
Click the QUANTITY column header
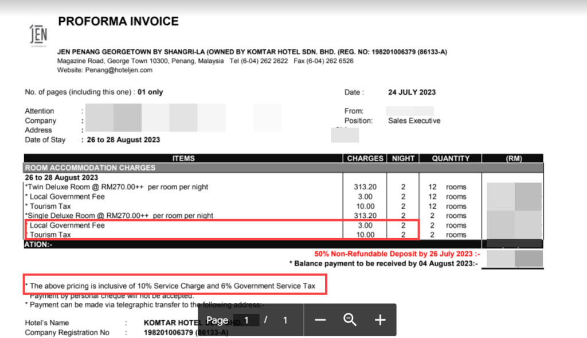[x=451, y=158]
